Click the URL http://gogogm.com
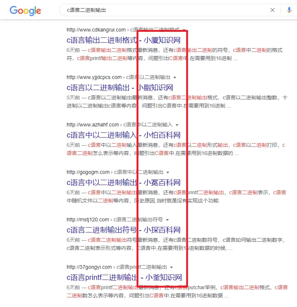297x307 pixels. [88, 172]
